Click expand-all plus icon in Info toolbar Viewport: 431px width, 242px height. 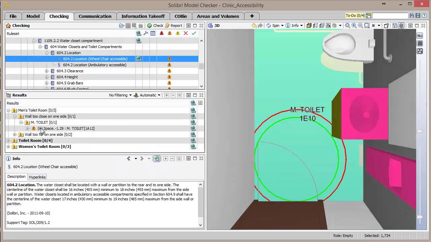(x=165, y=159)
